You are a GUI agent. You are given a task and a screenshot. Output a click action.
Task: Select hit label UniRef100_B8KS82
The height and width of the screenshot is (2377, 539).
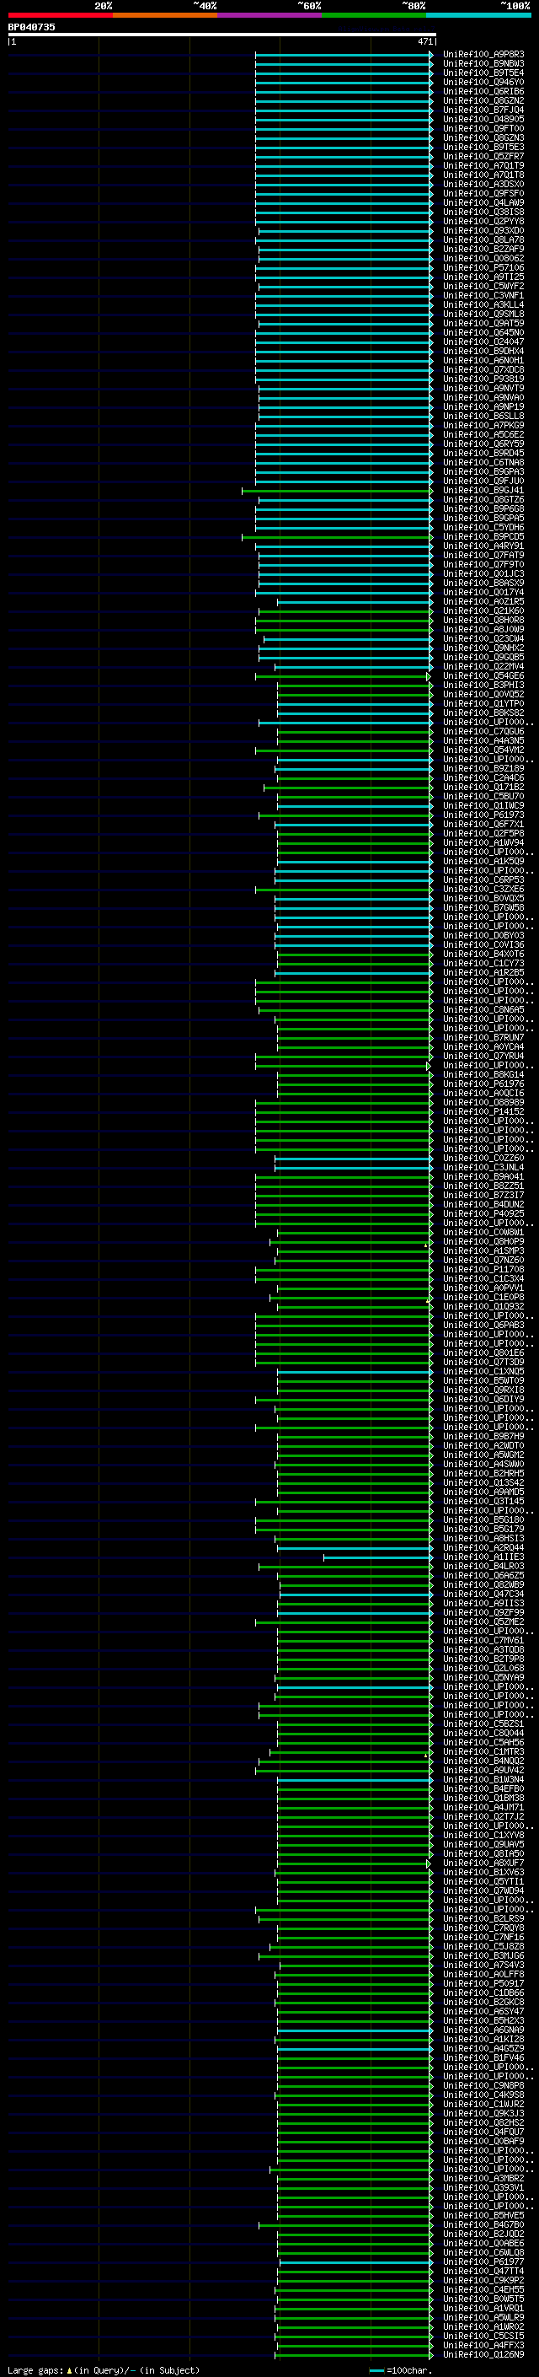point(483,713)
